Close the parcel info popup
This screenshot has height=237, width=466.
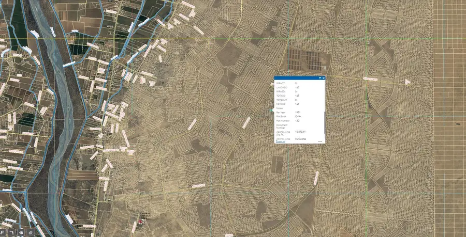(323, 78)
